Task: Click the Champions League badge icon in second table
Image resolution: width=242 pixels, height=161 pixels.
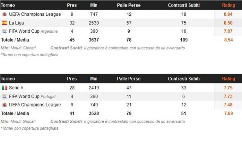Action: coord(5,105)
